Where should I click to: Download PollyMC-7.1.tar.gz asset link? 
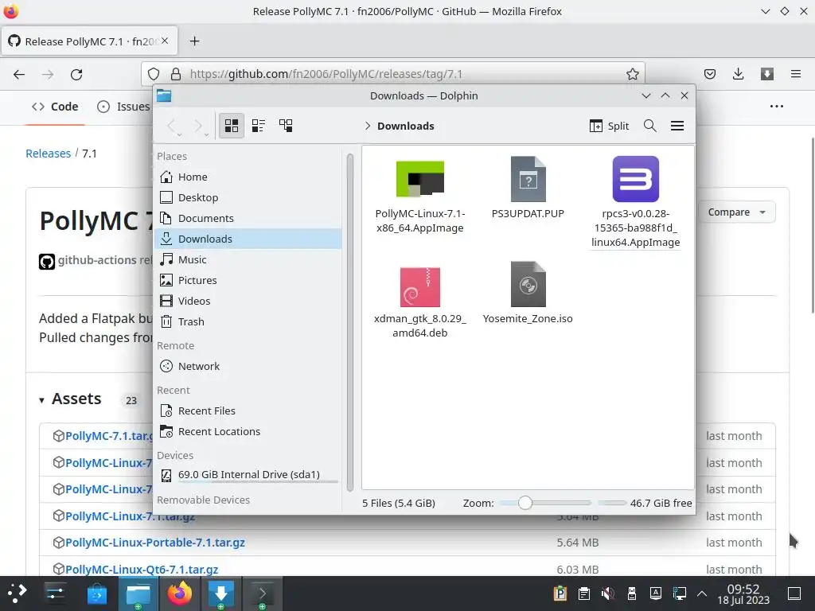click(109, 436)
